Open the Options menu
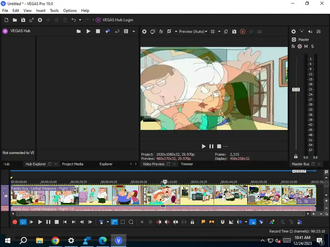 (x=70, y=11)
